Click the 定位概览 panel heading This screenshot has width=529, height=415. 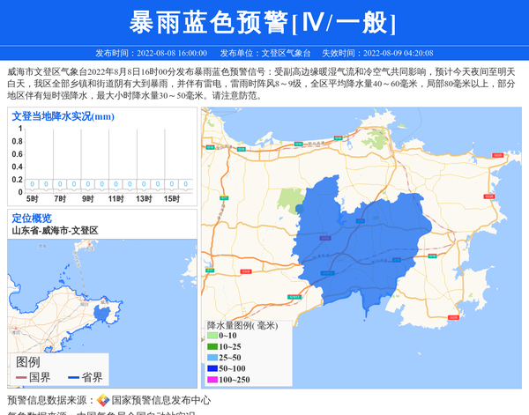coord(32,218)
